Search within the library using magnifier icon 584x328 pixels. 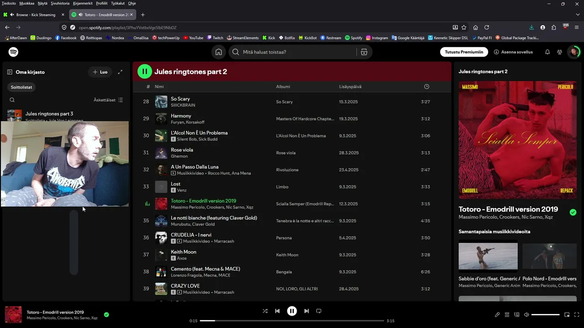pyautogui.click(x=12, y=100)
